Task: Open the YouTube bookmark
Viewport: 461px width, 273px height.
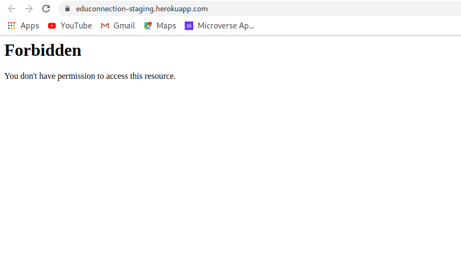Action: pyautogui.click(x=70, y=26)
